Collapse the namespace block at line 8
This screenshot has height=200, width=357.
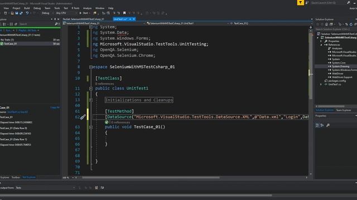click(91, 67)
